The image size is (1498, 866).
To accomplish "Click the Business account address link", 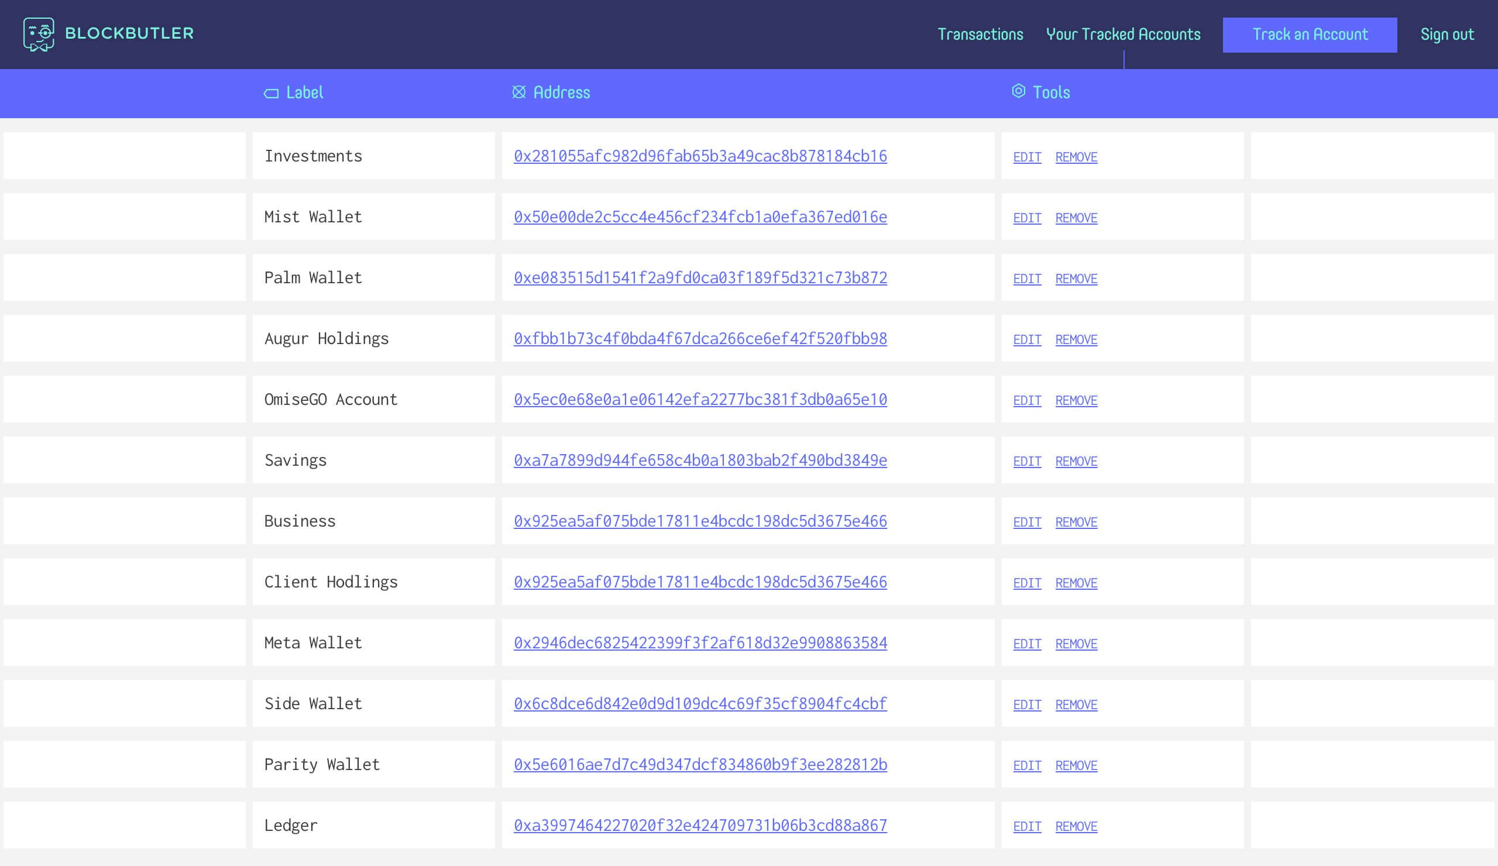I will 700,521.
